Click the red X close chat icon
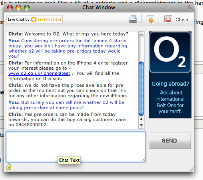The width and height of the screenshot is (203, 180). point(168,20)
